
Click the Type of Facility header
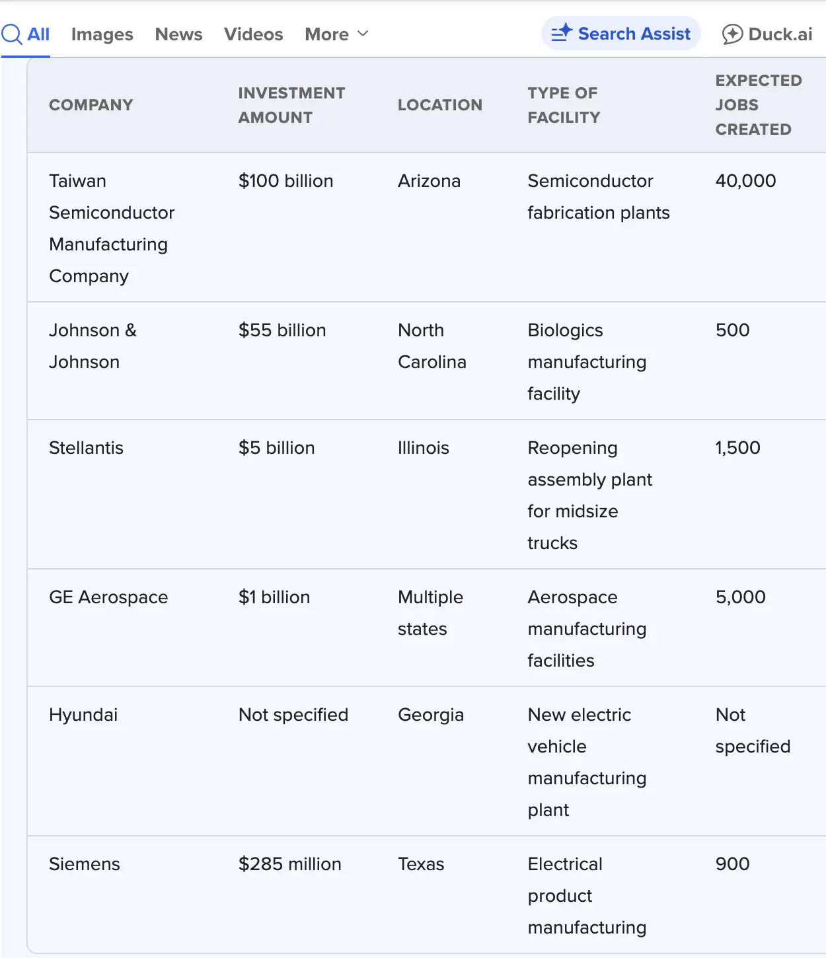(x=564, y=105)
